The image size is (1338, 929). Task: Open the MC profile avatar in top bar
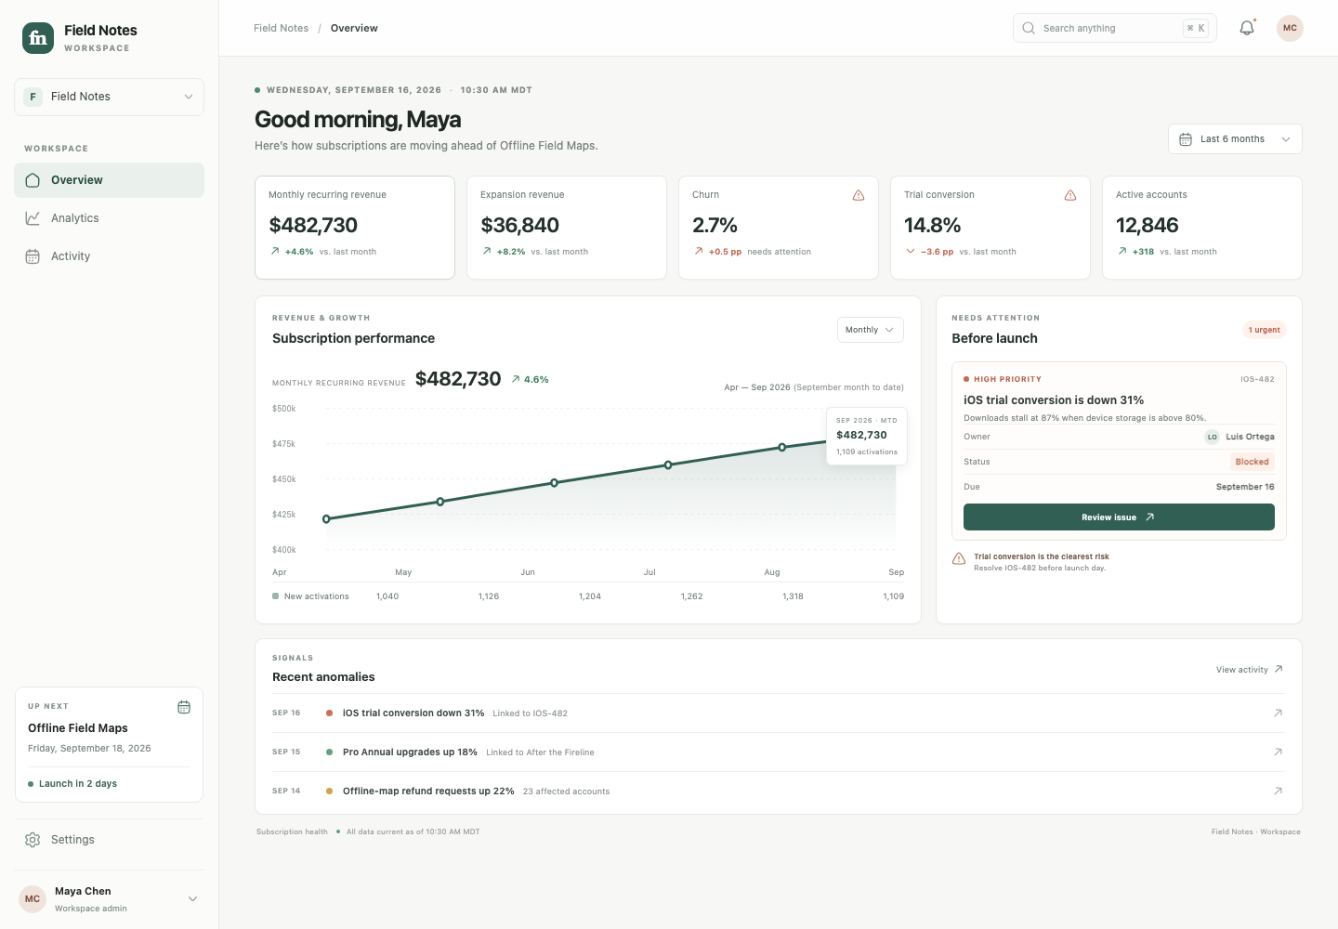point(1290,28)
